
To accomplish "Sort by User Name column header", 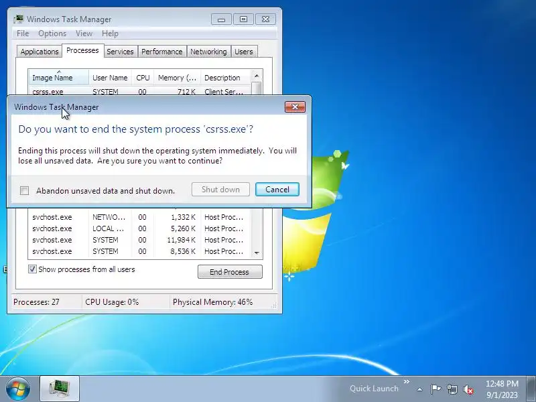I will coord(110,78).
